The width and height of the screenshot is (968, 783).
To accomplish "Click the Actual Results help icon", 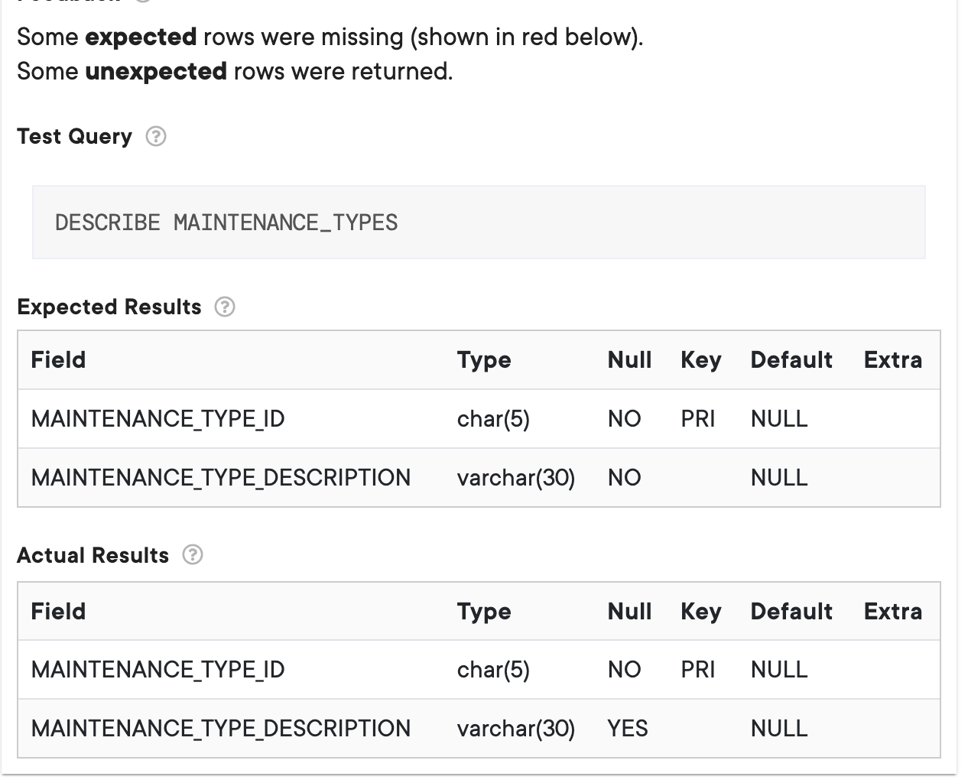I will coord(193,555).
